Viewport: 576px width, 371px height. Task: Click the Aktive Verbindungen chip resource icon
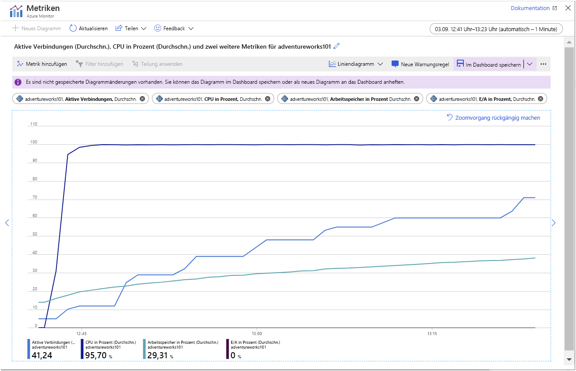tap(19, 99)
